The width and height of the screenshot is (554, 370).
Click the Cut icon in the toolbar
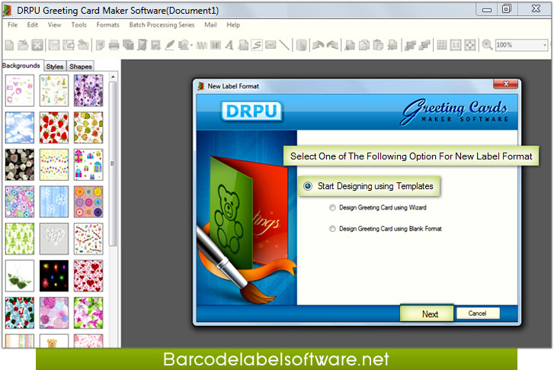pyautogui.click(x=350, y=45)
